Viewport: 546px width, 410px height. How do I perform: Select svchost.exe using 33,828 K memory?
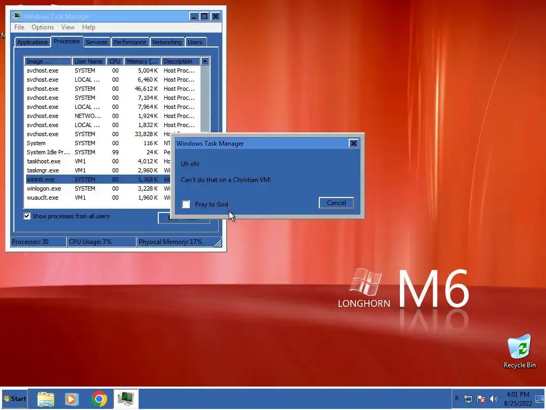pyautogui.click(x=98, y=134)
